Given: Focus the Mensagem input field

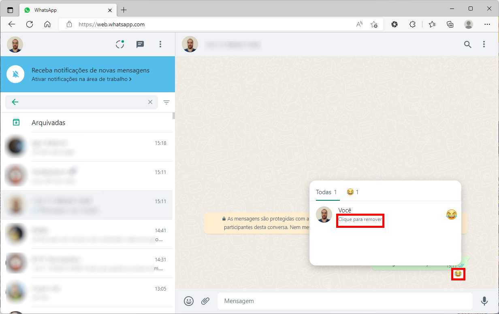Looking at the screenshot, I should pyautogui.click(x=345, y=301).
